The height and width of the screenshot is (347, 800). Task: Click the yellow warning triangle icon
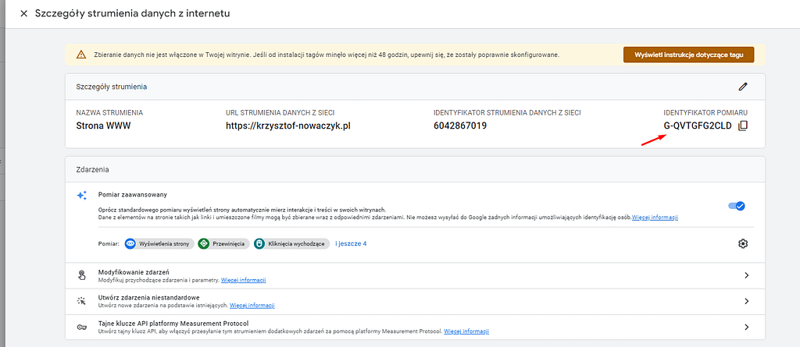81,55
